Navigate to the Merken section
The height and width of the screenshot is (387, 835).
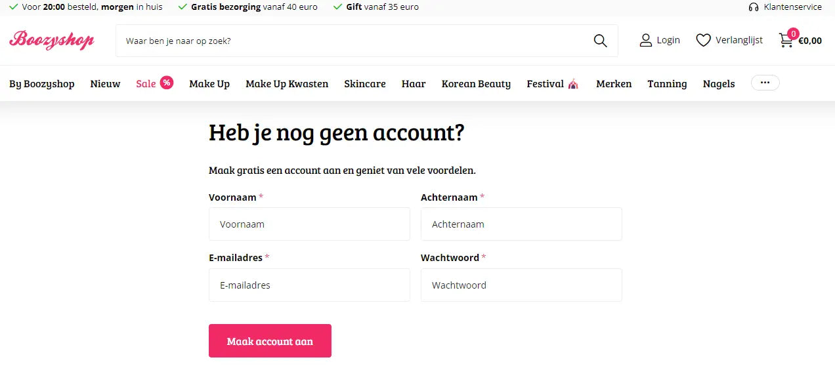614,84
